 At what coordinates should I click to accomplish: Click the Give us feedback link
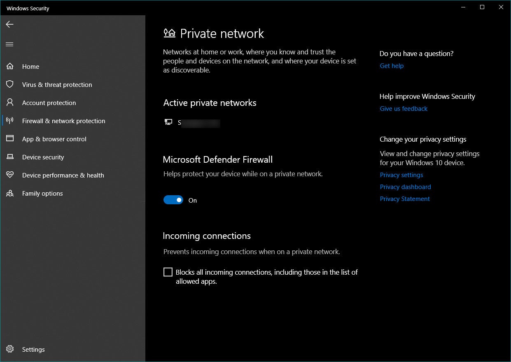click(404, 109)
